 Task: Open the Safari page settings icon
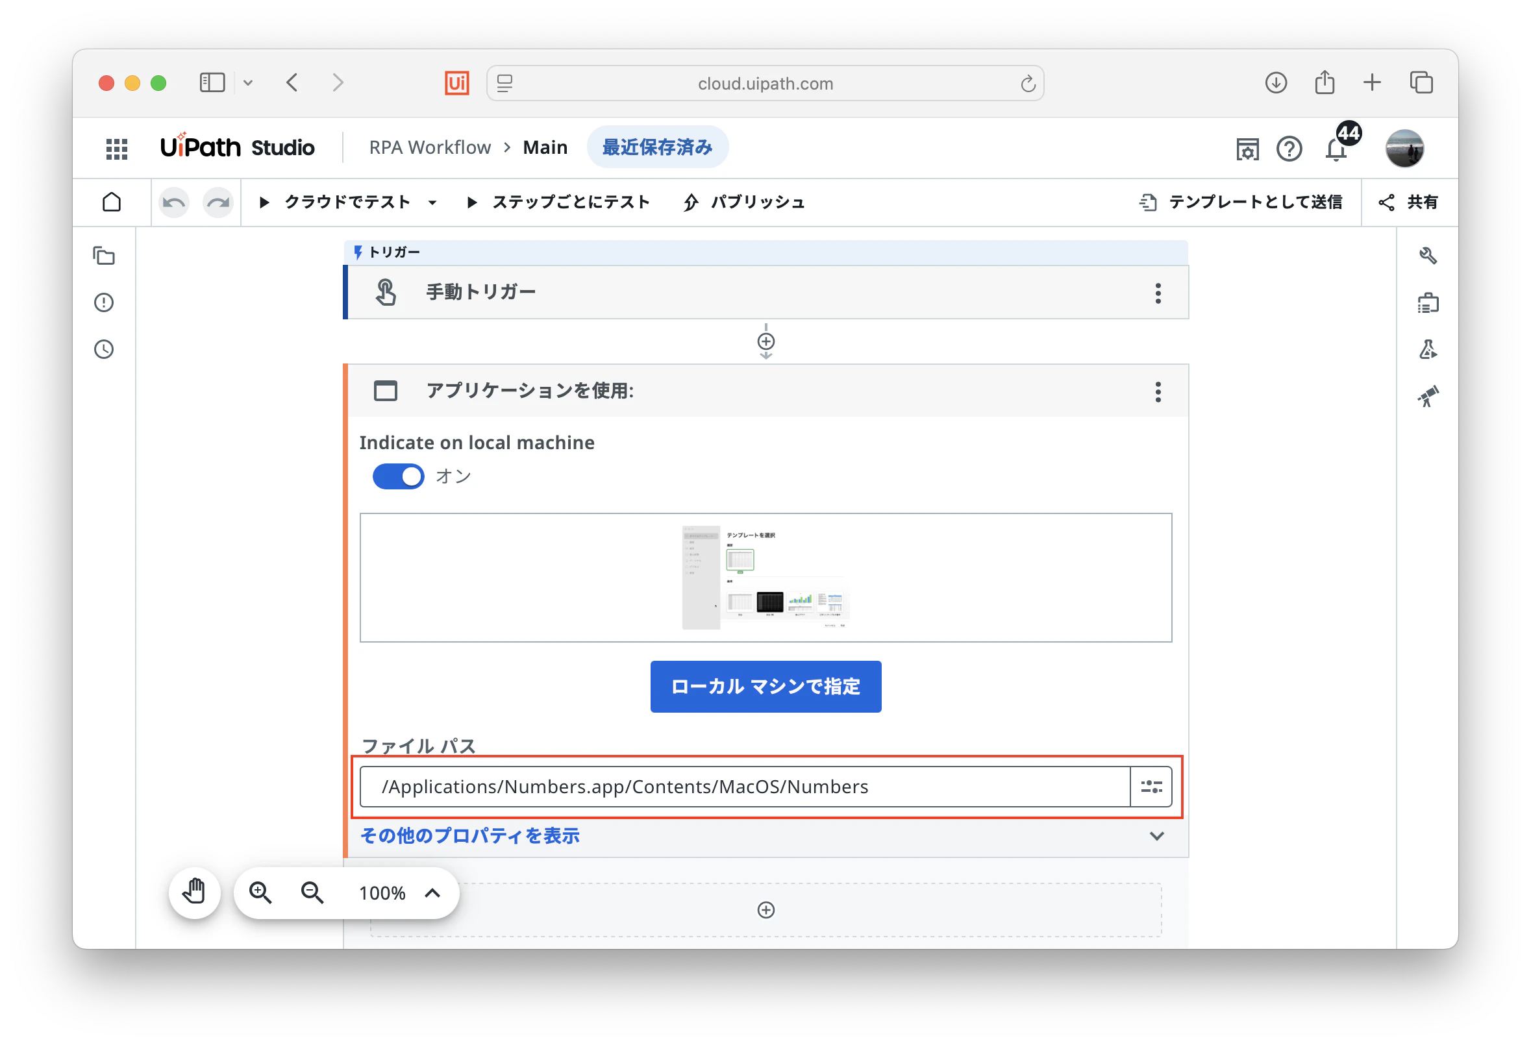504,84
